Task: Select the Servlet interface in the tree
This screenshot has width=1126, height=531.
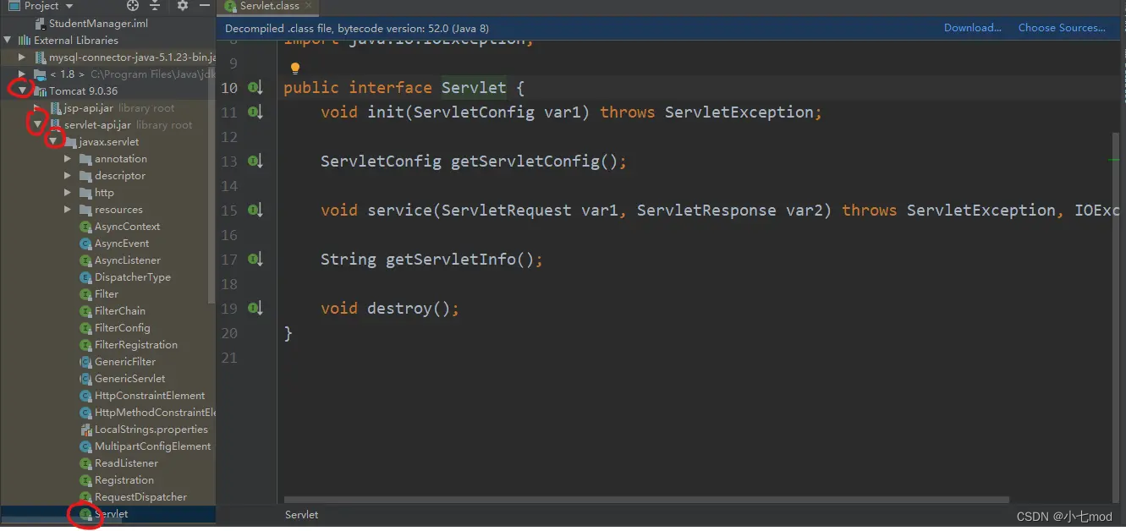Action: click(108, 514)
